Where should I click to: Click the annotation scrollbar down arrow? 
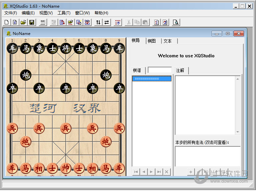click(238, 132)
